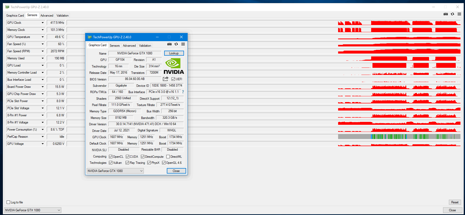Toggle the UEFI checkbox

[x=173, y=79]
